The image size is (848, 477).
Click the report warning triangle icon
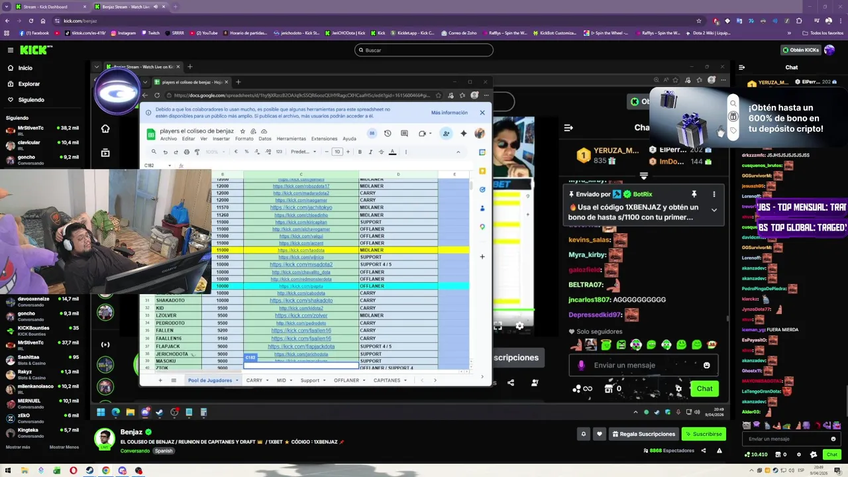click(719, 450)
